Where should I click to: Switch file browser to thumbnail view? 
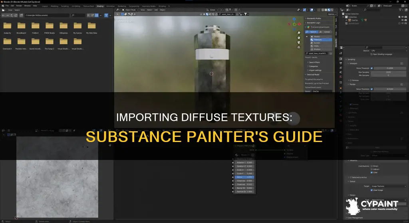[x=97, y=16]
